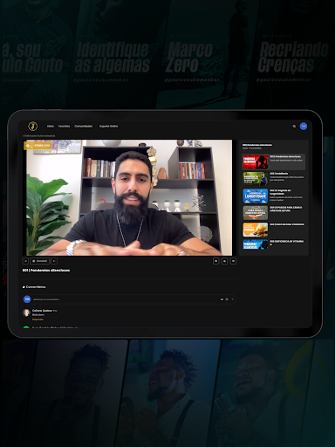Click the like thumbs-up icon below video
The image size is (335, 447).
pyautogui.click(x=224, y=261)
